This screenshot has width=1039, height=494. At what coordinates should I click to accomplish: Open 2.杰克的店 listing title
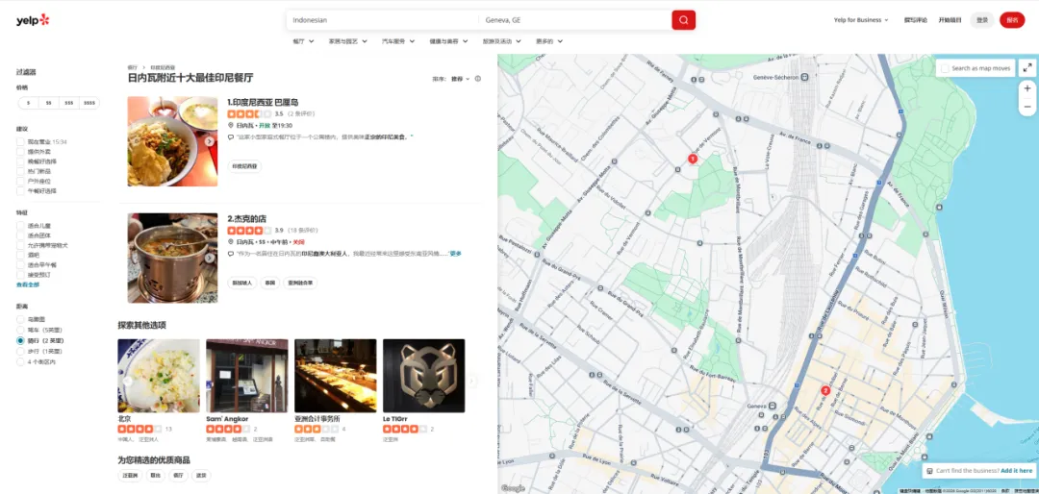point(246,218)
